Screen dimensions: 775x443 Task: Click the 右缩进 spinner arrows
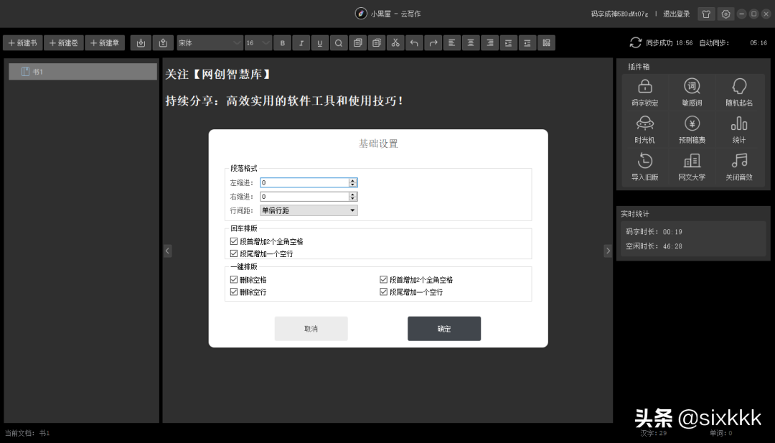[x=352, y=196]
